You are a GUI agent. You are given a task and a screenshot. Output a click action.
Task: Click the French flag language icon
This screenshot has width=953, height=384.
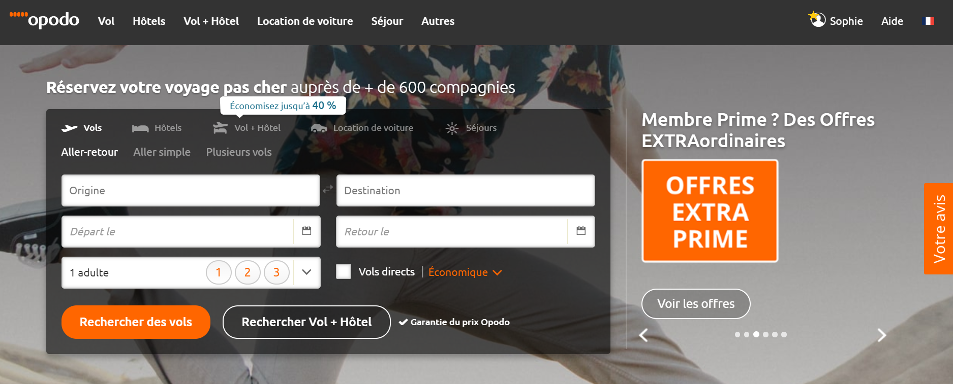[x=928, y=21]
